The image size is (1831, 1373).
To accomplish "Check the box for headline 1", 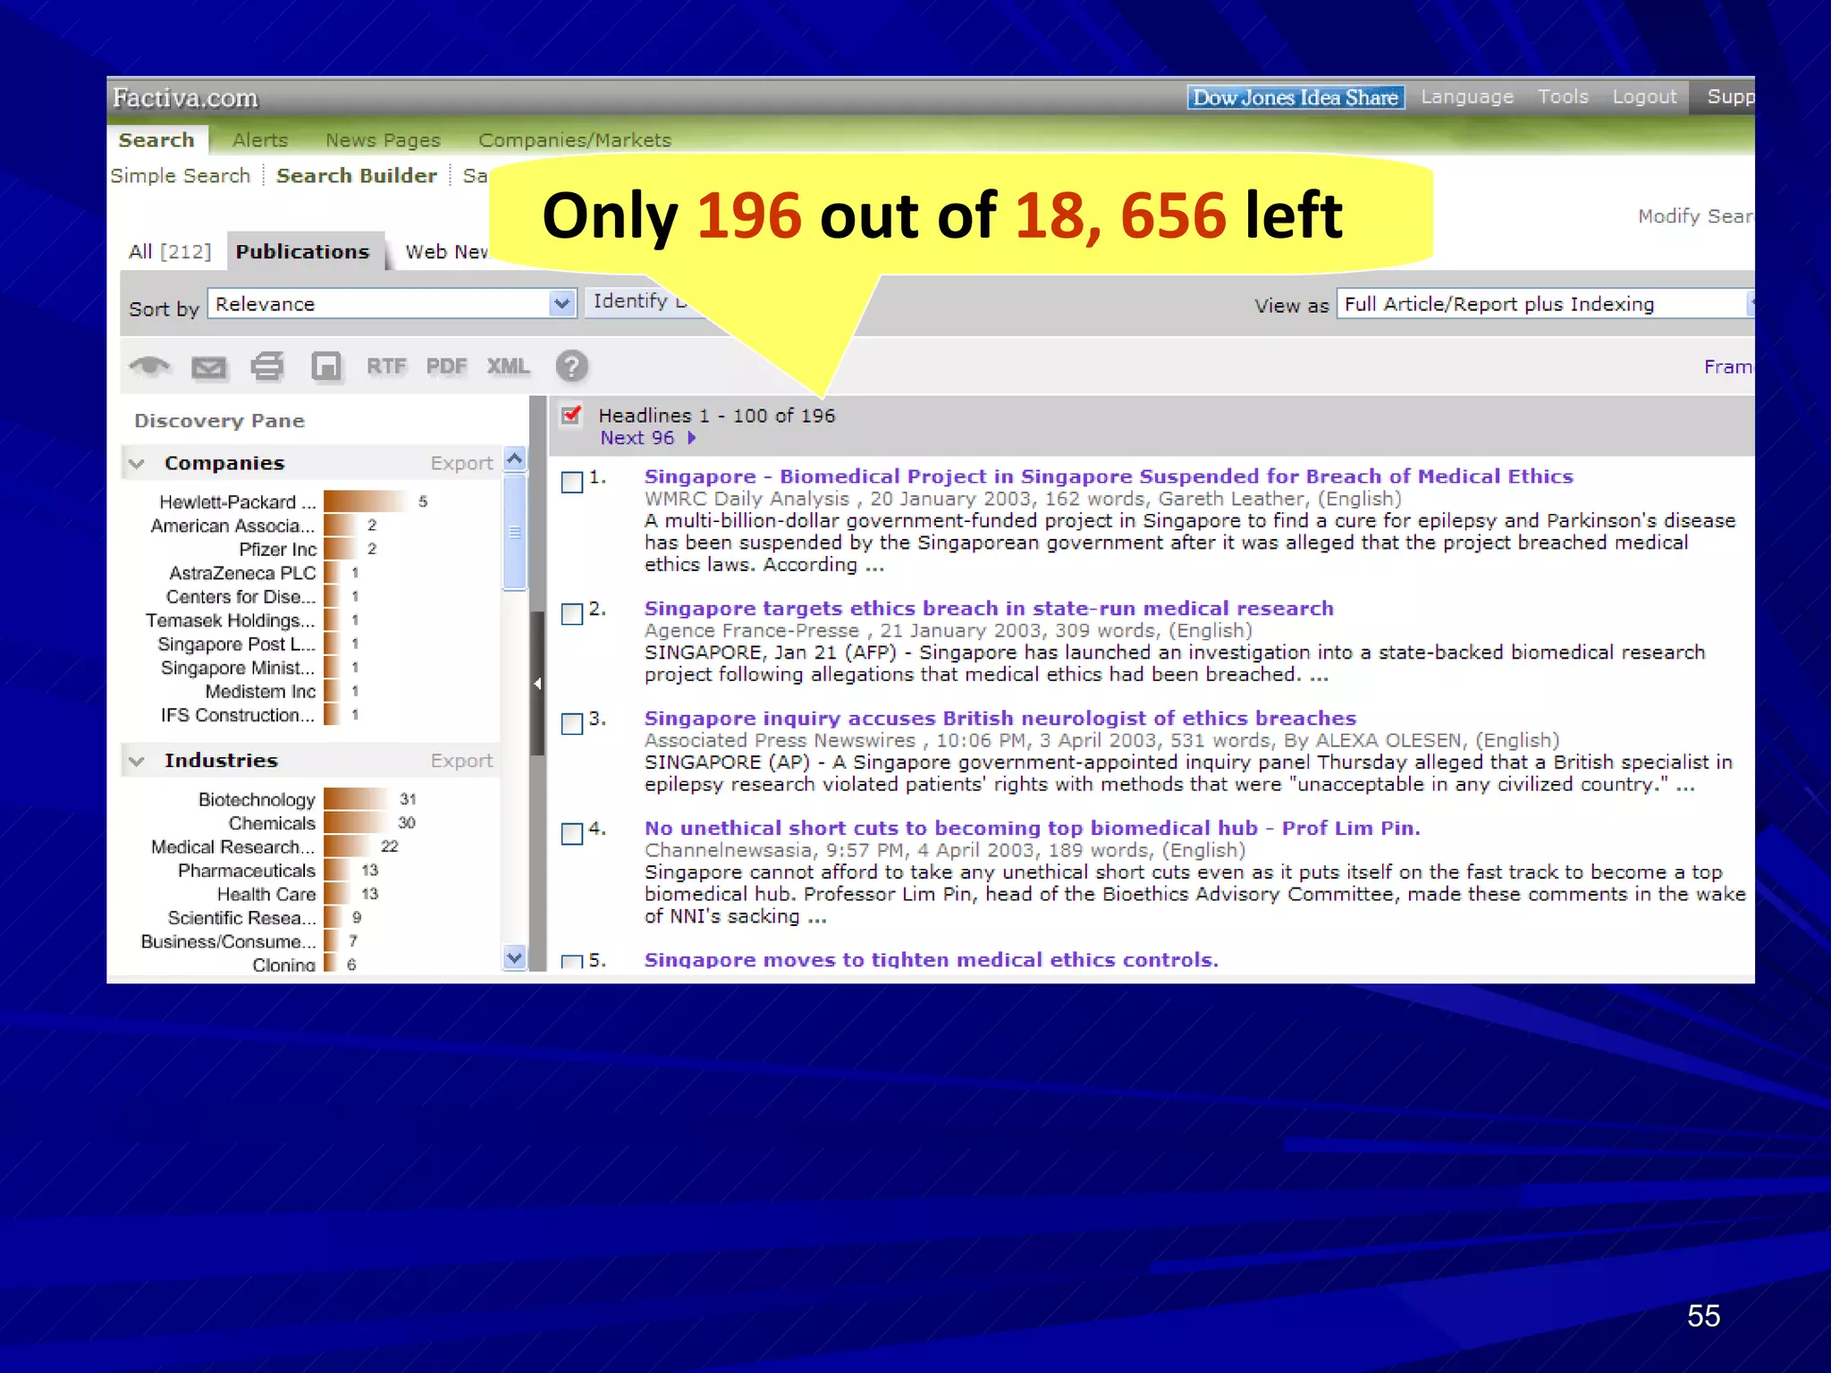I will (x=571, y=483).
